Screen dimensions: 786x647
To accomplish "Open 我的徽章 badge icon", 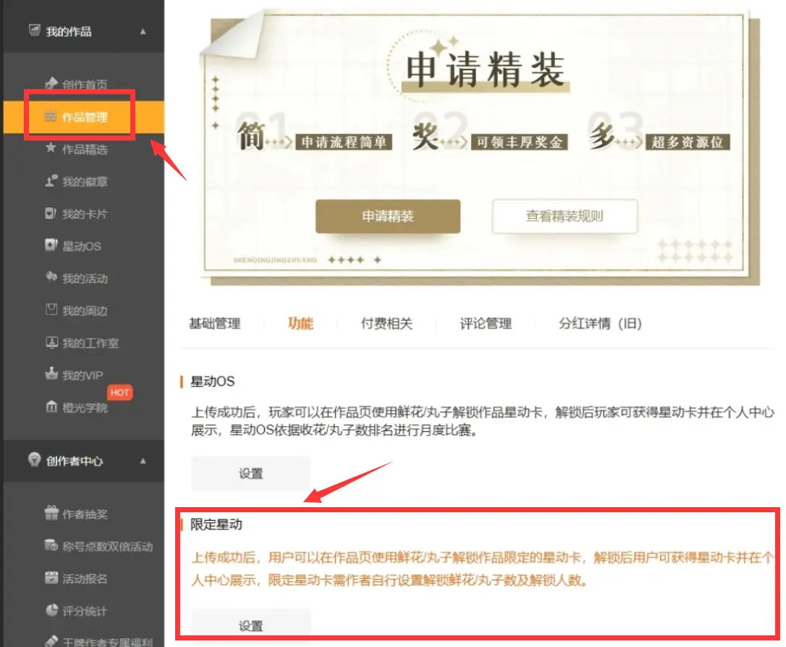I will 51,181.
